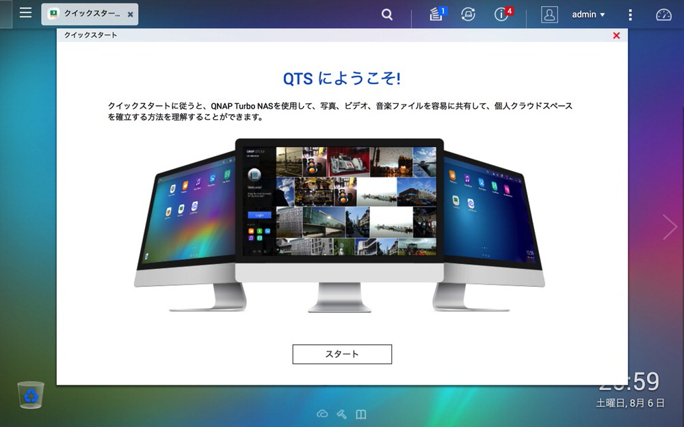
Task: Open external devices icon
Action: tap(468, 14)
